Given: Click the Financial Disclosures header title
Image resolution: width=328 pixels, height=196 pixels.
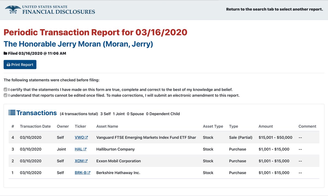Looking at the screenshot, I should pos(58,12).
